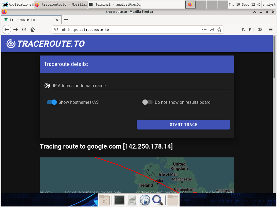Switch to traceroute.to Firefox taskbar item
The height and width of the screenshot is (207, 277).
point(61,4)
